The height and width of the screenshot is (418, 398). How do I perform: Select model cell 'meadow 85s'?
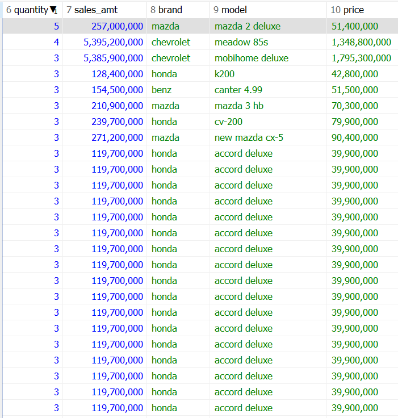268,42
